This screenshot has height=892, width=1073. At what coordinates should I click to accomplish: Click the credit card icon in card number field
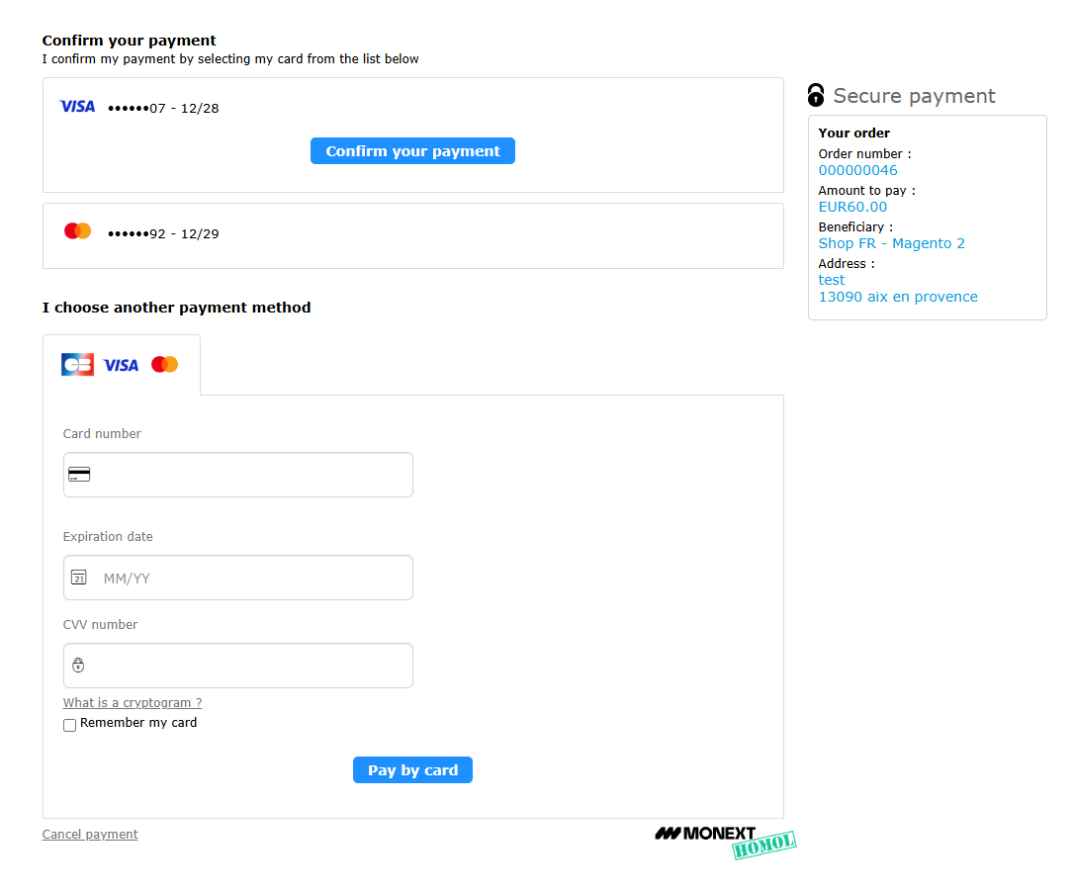click(79, 475)
